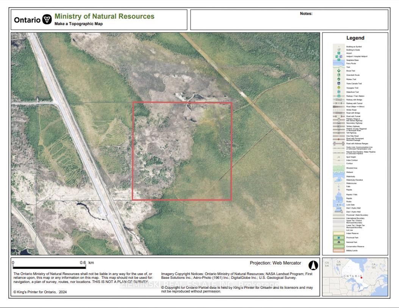
Task: Click the 'Wetland' legend label
Action: 350,172
